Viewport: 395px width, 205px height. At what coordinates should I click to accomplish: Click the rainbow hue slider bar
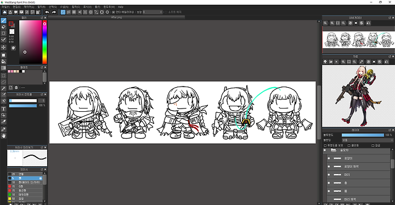click(44, 42)
